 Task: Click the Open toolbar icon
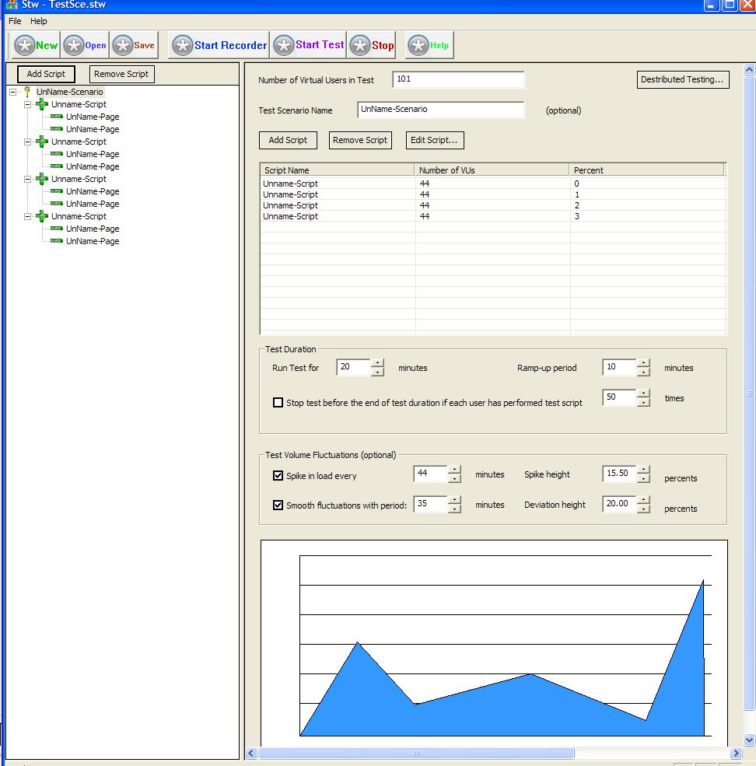point(85,45)
